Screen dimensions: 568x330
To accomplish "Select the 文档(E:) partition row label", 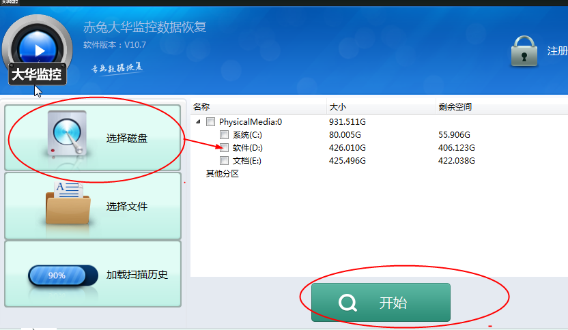I will pyautogui.click(x=246, y=161).
